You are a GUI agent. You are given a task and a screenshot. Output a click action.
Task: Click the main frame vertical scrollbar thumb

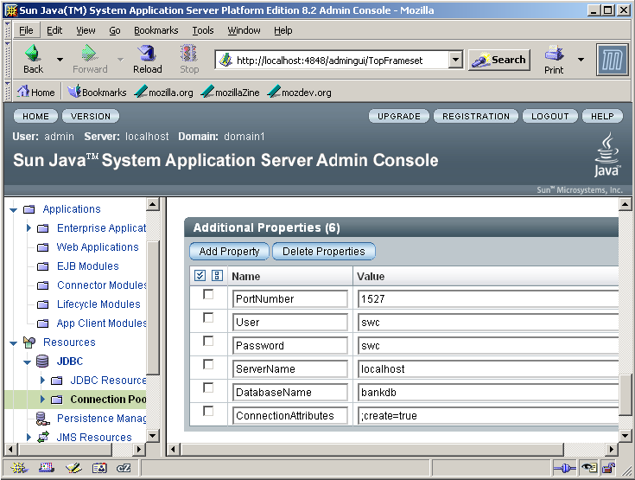pos(625,395)
